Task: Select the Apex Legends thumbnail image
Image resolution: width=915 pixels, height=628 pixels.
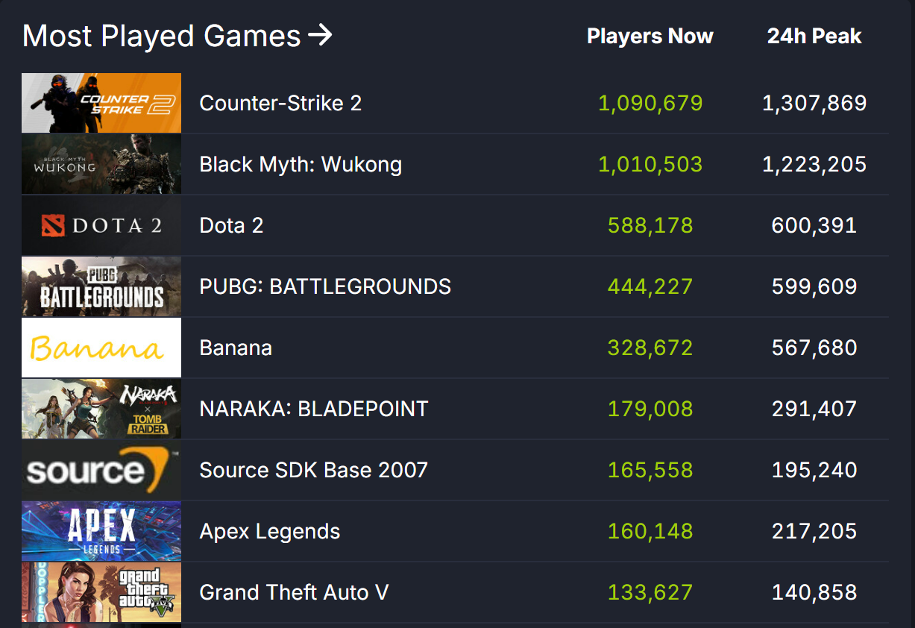Action: [101, 531]
